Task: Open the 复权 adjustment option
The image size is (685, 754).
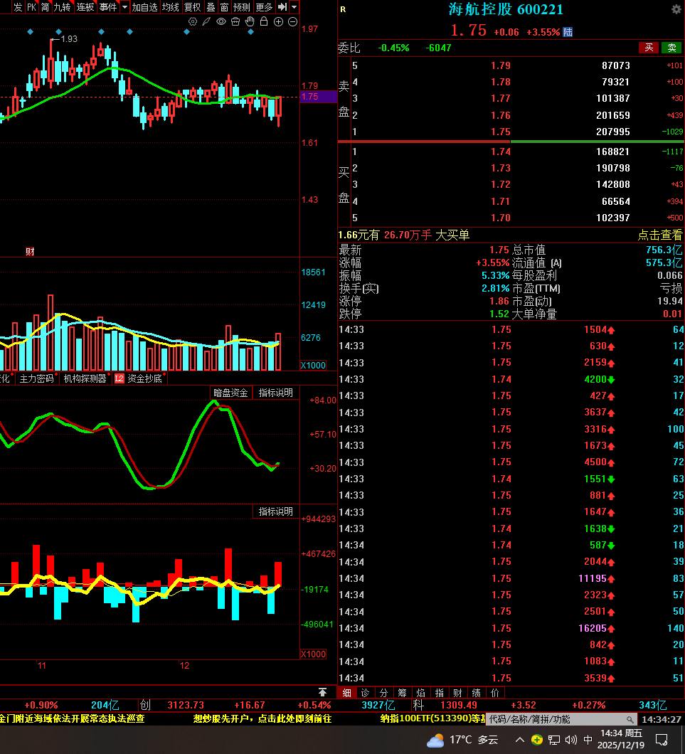Action: coord(192,6)
